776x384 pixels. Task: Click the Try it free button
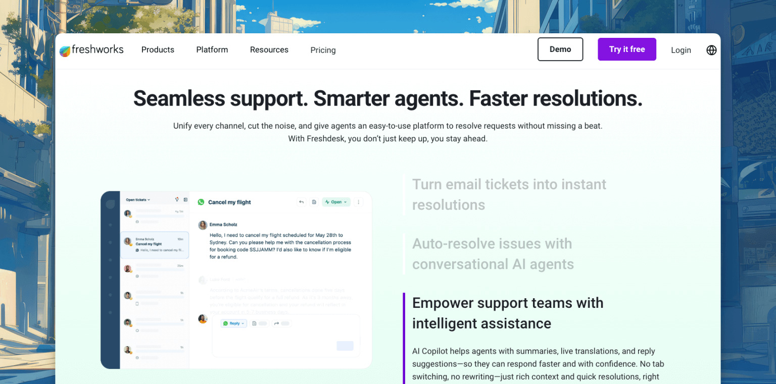(x=627, y=49)
